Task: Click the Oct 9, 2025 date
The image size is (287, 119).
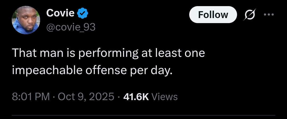Action: click(x=86, y=96)
